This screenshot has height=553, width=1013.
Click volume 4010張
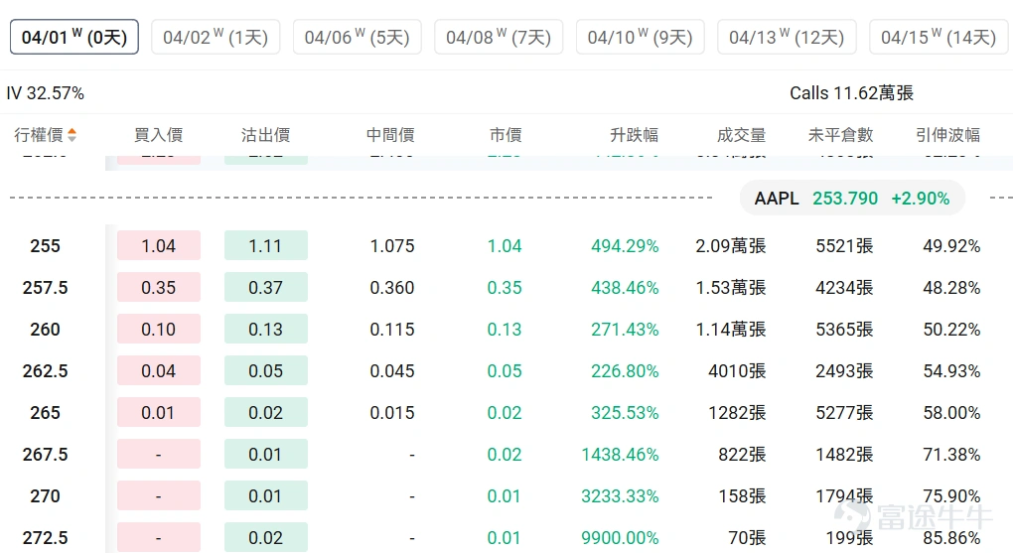tap(737, 371)
